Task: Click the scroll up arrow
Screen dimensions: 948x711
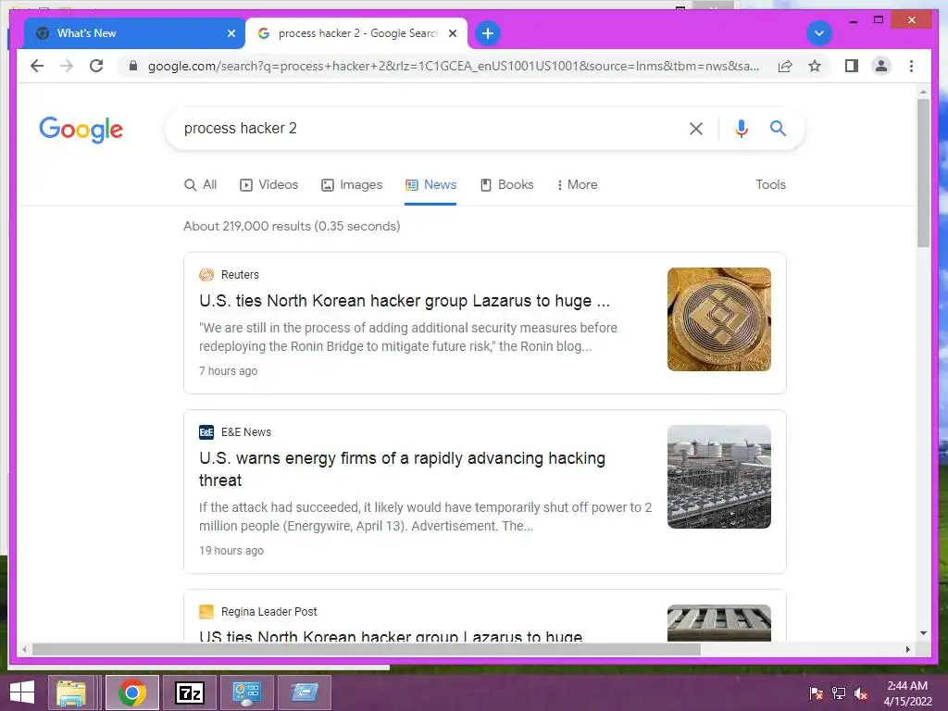Action: [923, 92]
